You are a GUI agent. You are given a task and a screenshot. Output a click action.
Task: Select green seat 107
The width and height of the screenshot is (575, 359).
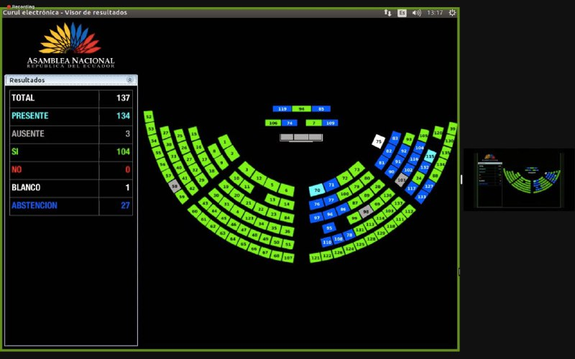tap(288, 258)
